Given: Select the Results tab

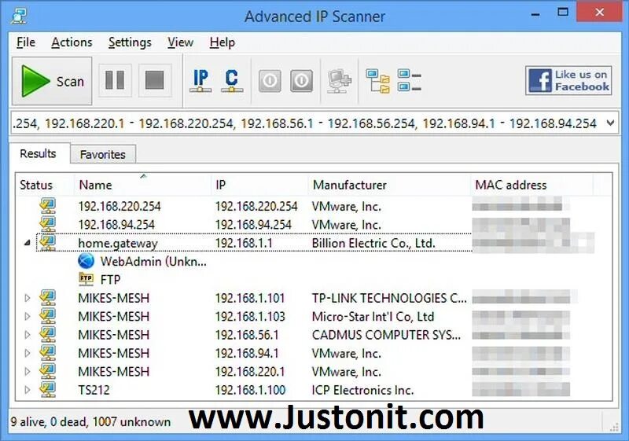Looking at the screenshot, I should click(38, 153).
